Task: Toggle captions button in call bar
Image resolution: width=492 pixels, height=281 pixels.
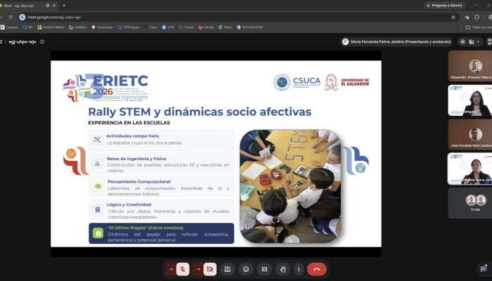Action: pyautogui.click(x=264, y=269)
